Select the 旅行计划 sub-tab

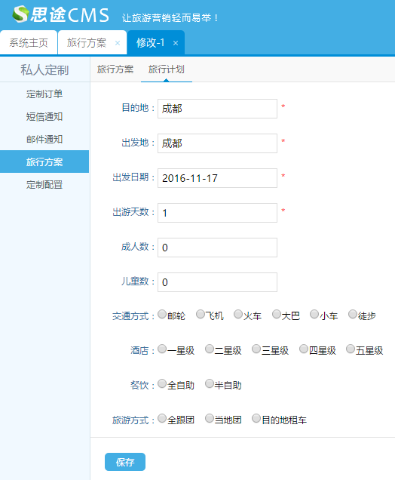pos(167,69)
